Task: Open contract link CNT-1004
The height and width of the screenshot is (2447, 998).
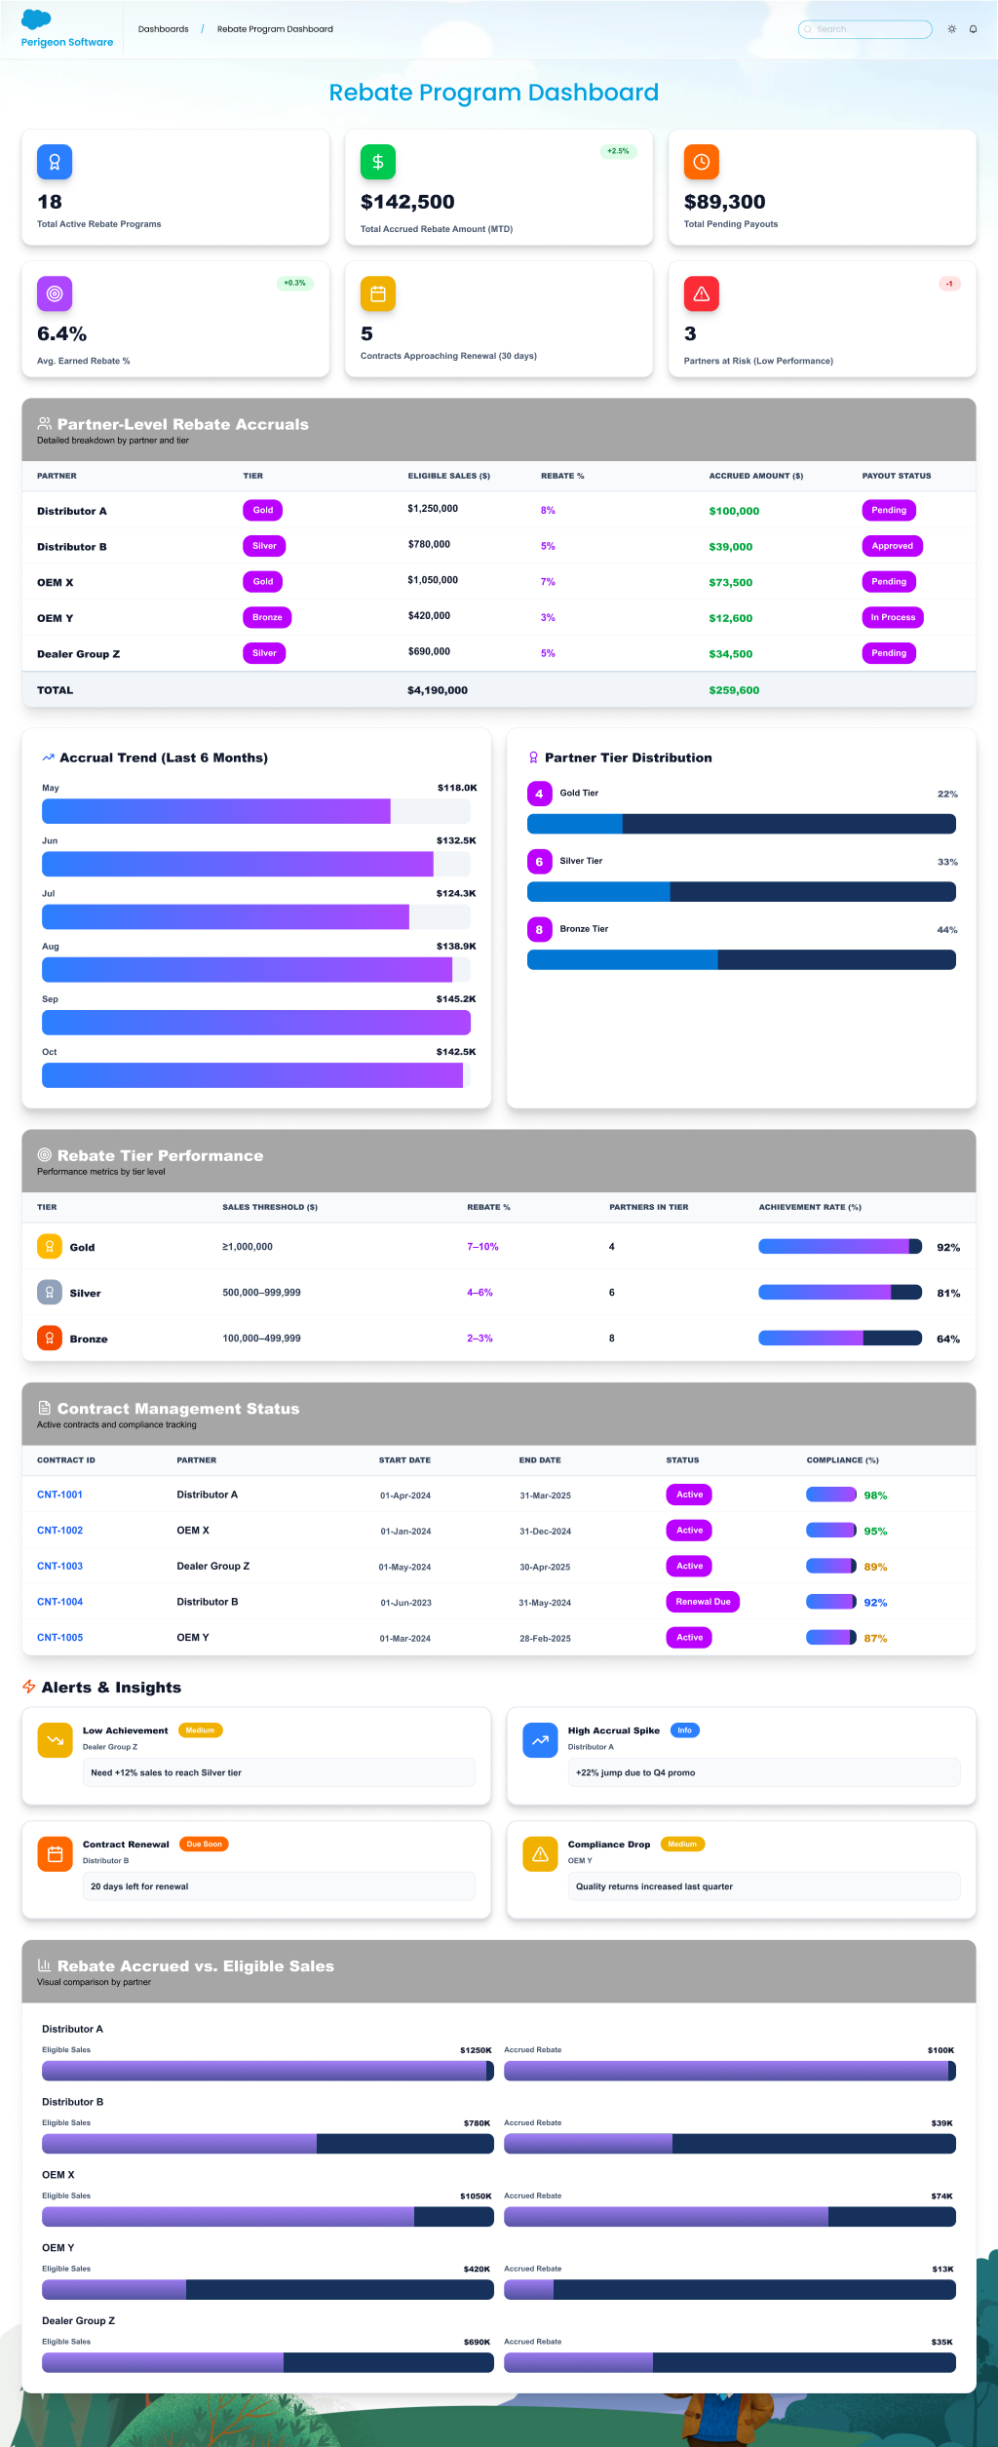Action: [x=59, y=1602]
